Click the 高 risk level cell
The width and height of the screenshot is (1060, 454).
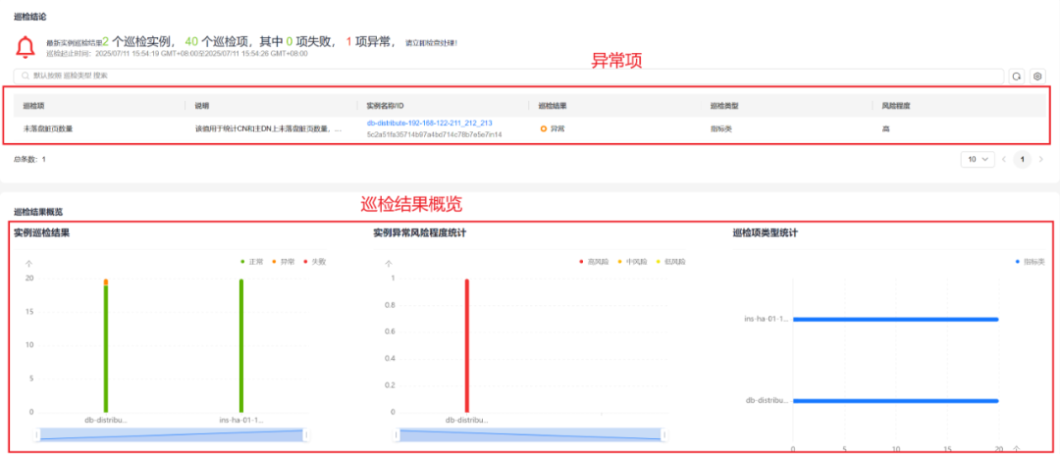coord(885,128)
